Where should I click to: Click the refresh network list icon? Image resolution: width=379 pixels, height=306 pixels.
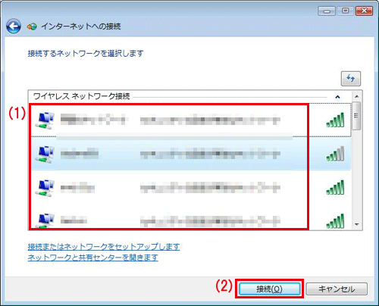(351, 79)
